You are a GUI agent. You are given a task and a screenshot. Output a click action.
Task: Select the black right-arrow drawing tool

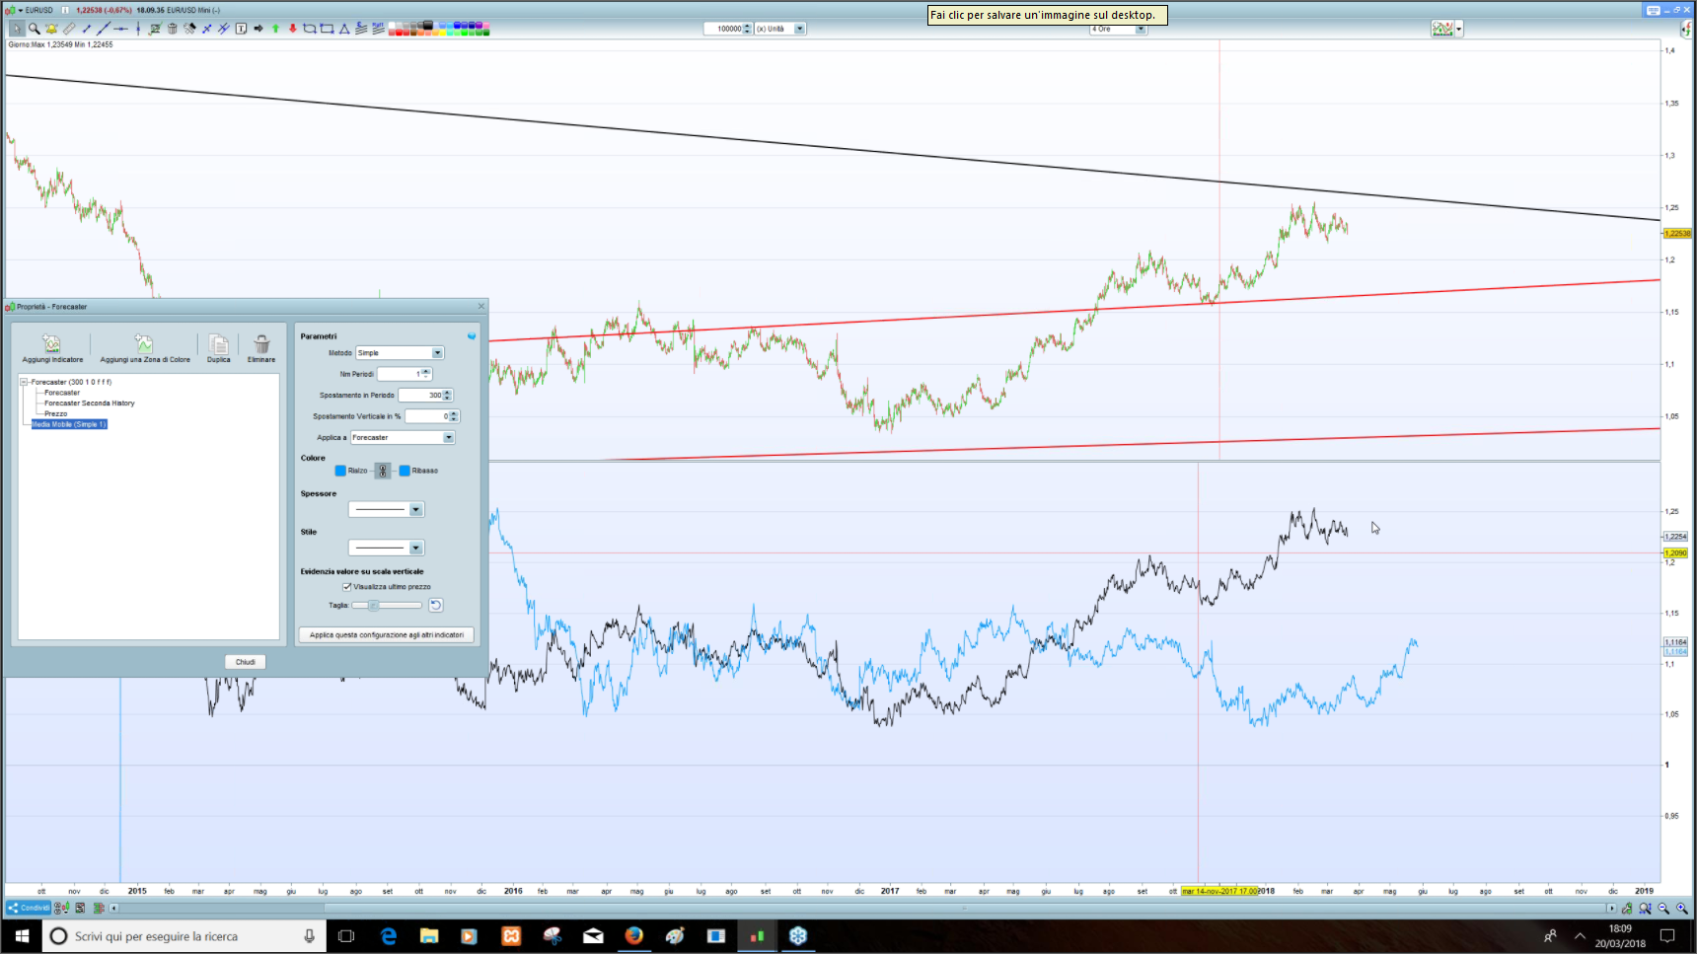pyautogui.click(x=258, y=29)
